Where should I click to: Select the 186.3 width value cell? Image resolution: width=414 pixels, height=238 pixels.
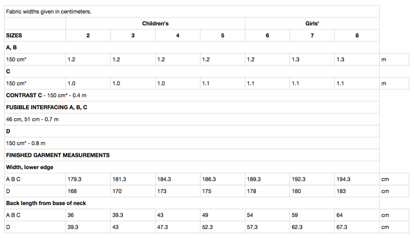209,180
